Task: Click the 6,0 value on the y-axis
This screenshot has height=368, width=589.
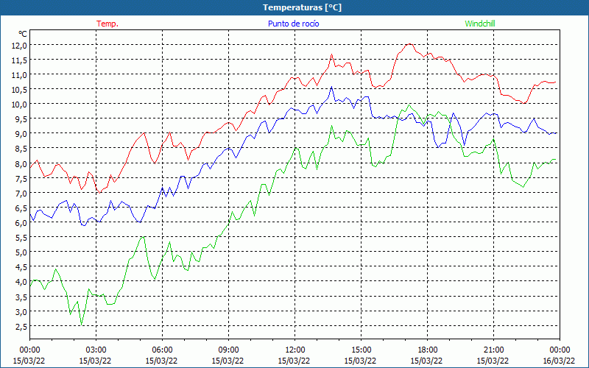Action: [21, 223]
